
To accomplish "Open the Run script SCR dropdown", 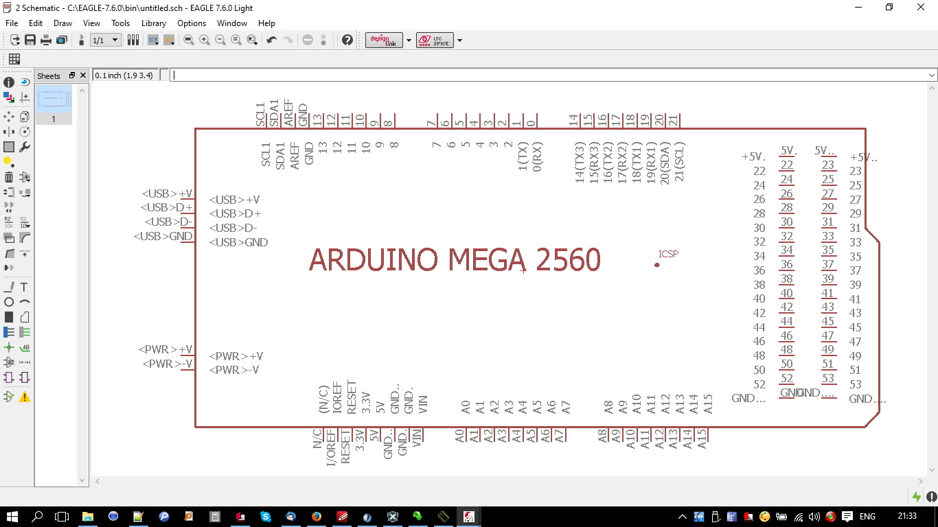I will pyautogui.click(x=153, y=40).
